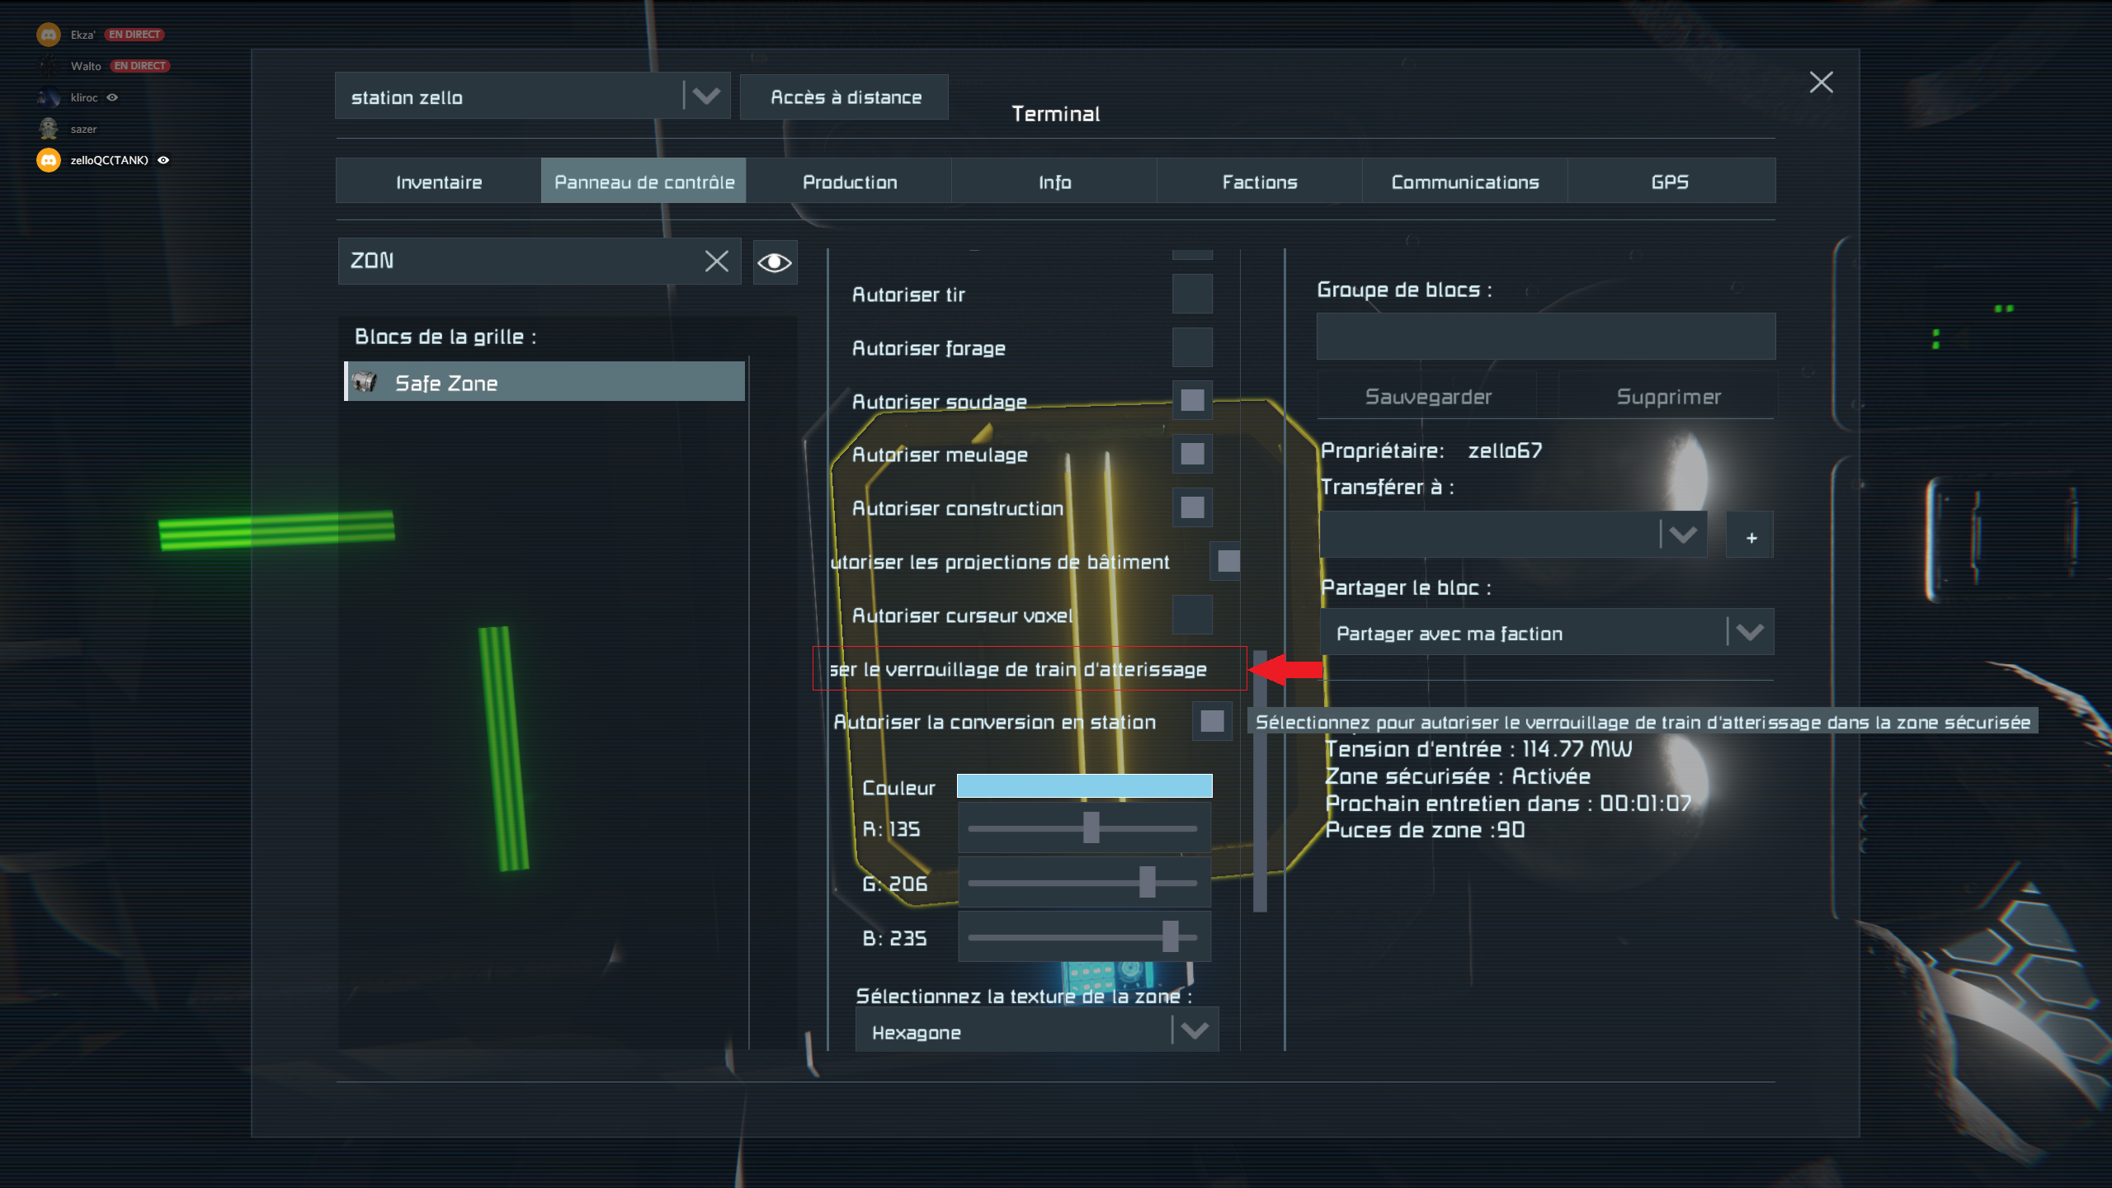The image size is (2112, 1188).
Task: Switch to Inventaire tab
Action: [438, 181]
